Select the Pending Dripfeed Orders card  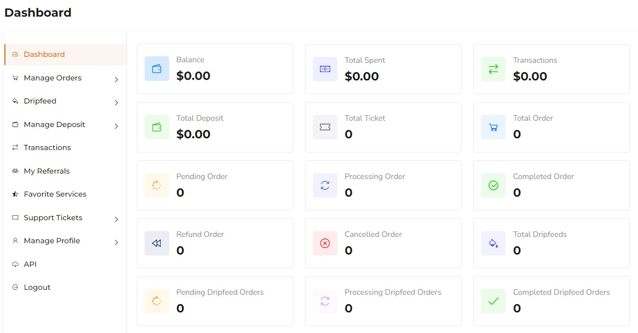[x=215, y=301]
